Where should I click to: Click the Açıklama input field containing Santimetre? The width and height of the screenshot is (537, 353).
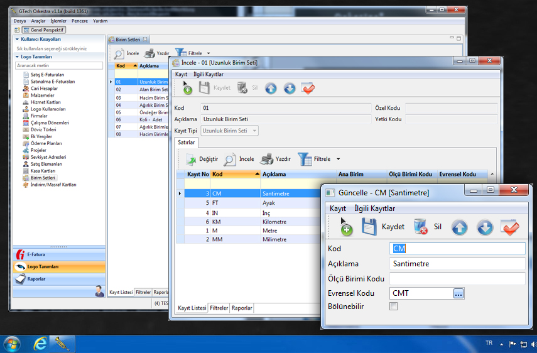pos(457,264)
